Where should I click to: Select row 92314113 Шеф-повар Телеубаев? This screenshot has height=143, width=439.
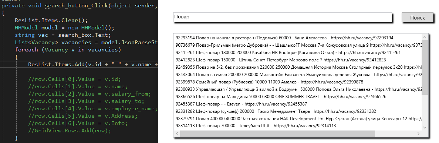tap(298, 126)
